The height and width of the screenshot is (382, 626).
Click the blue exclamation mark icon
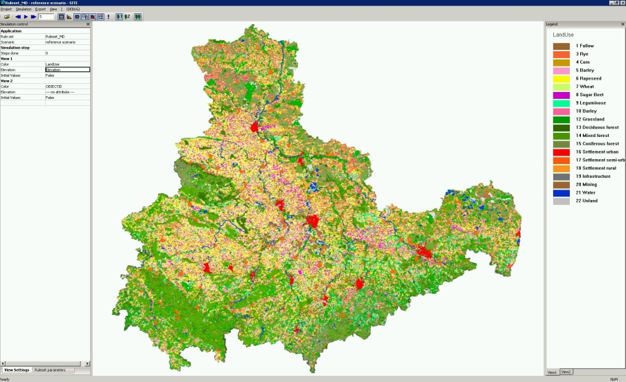[x=108, y=17]
